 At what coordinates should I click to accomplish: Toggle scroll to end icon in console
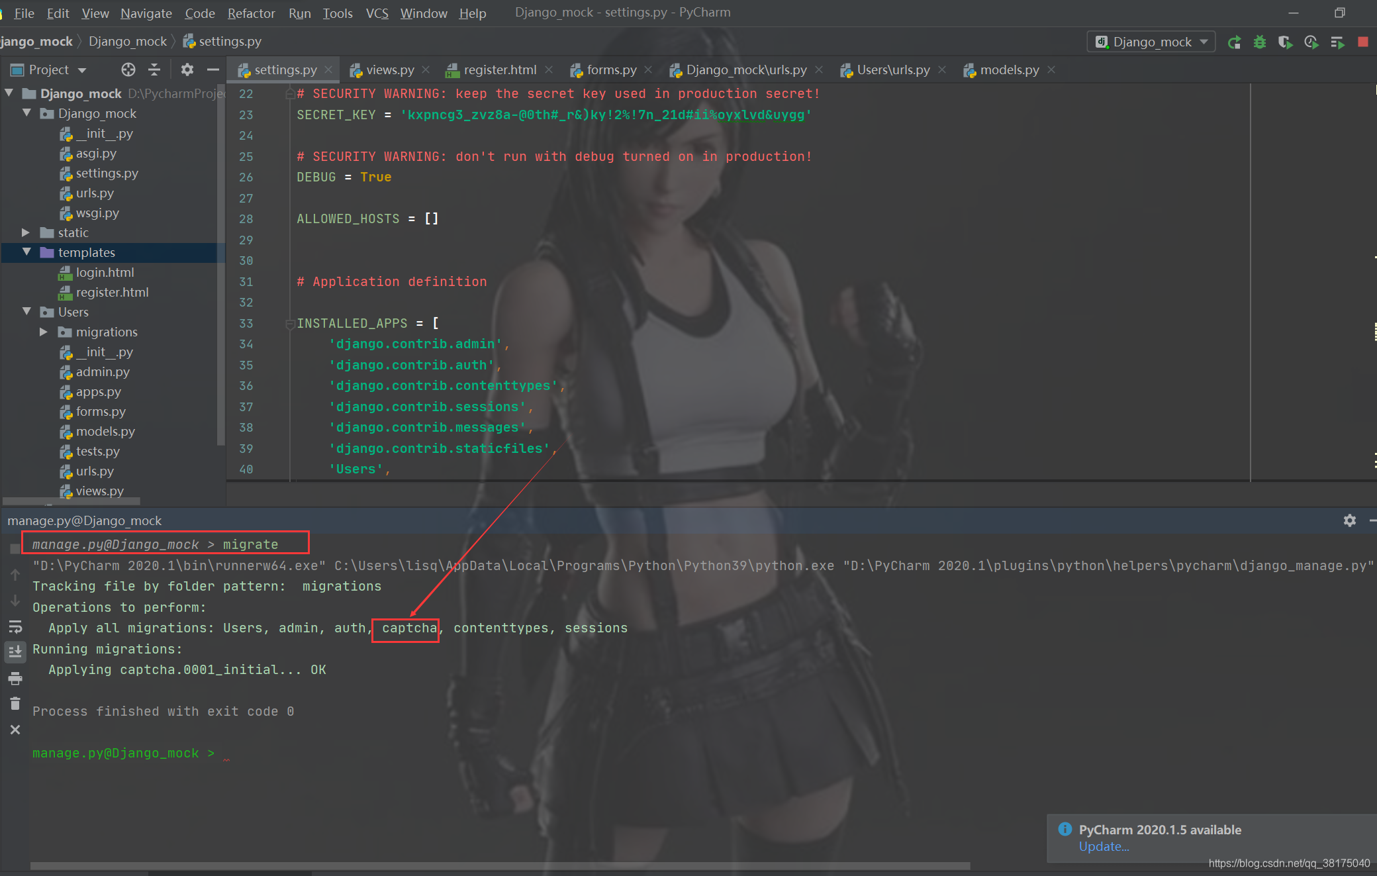tap(15, 652)
